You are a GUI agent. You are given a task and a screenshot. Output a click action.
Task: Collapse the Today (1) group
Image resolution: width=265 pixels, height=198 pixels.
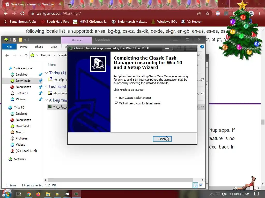pos(46,73)
